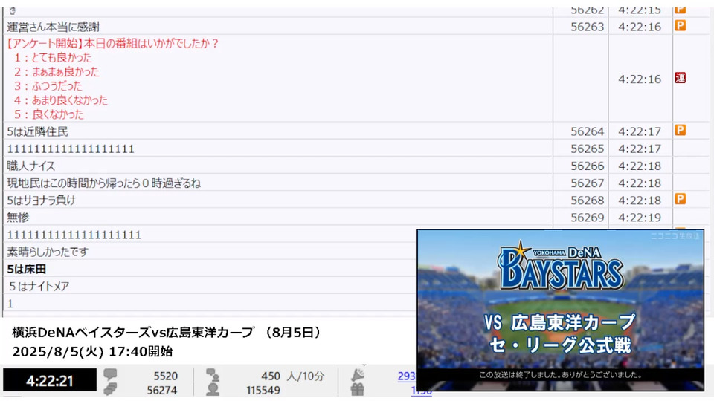Image resolution: width=714 pixels, height=401 pixels.
Task: Select the comment 5はサヨナラ負け
Action: click(41, 200)
